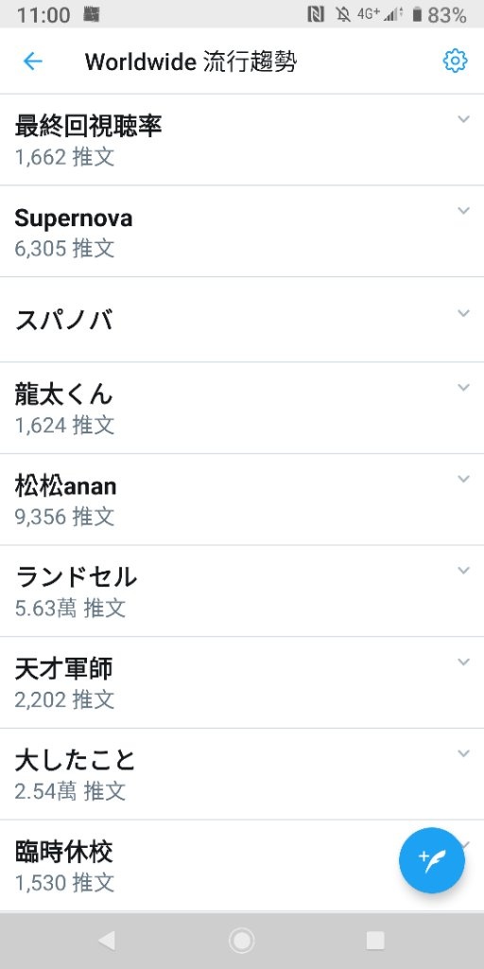Tap the back arrow icon

(32, 62)
